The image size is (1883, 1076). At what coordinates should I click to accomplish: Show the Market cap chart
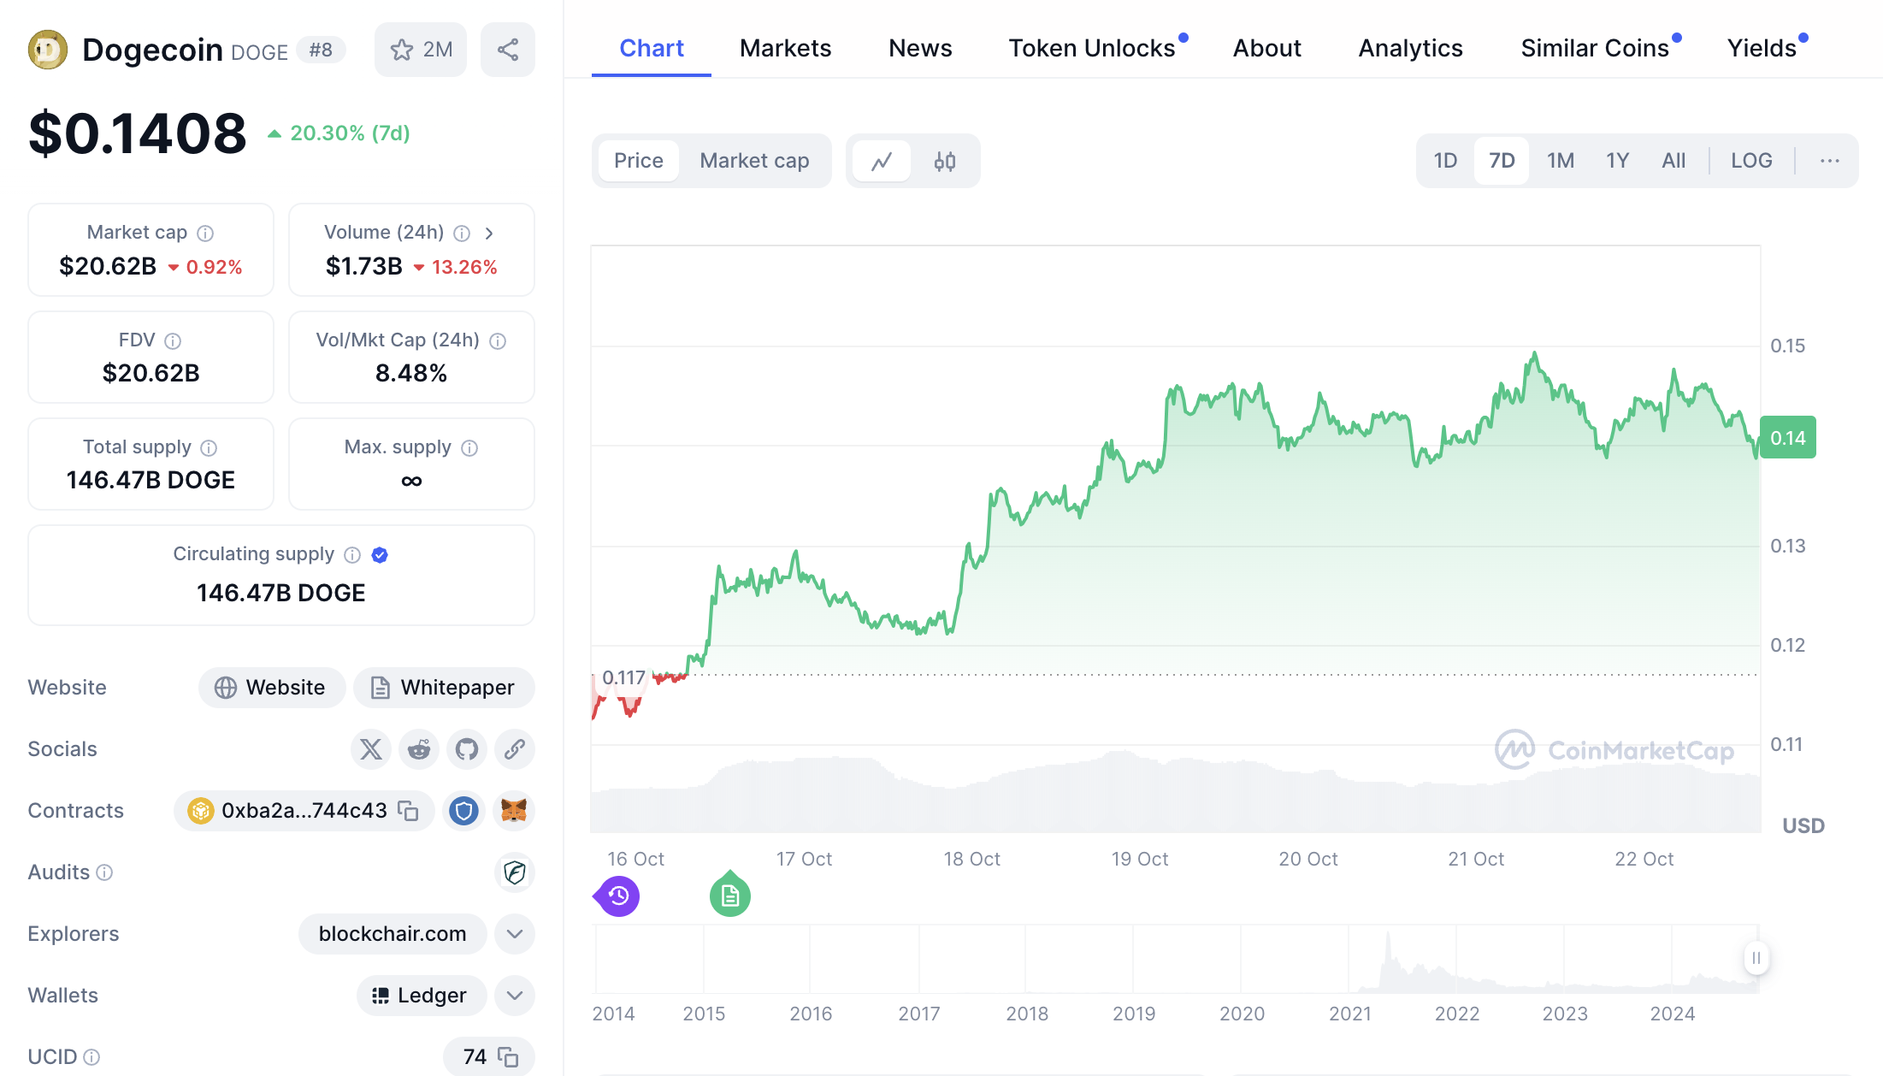(x=754, y=161)
